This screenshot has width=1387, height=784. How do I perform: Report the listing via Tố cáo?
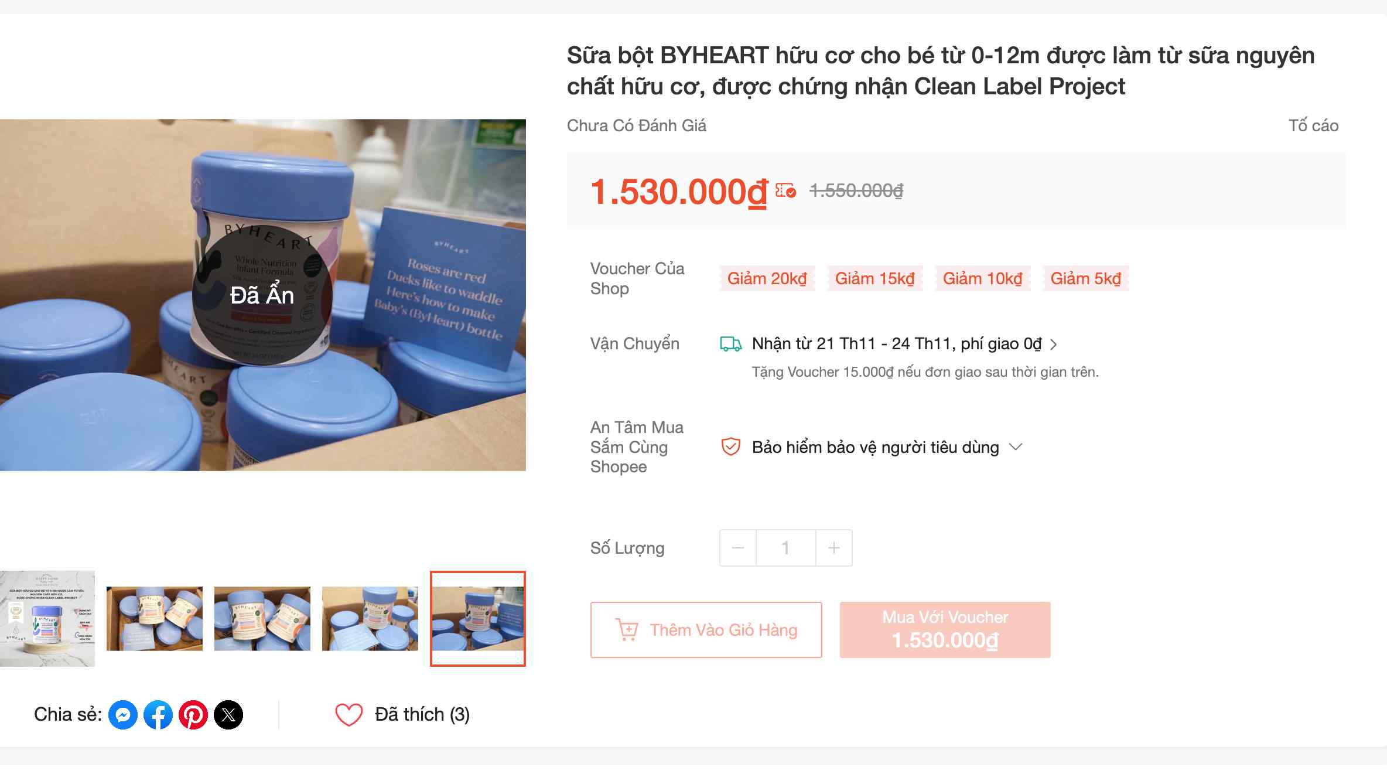[x=1313, y=125]
